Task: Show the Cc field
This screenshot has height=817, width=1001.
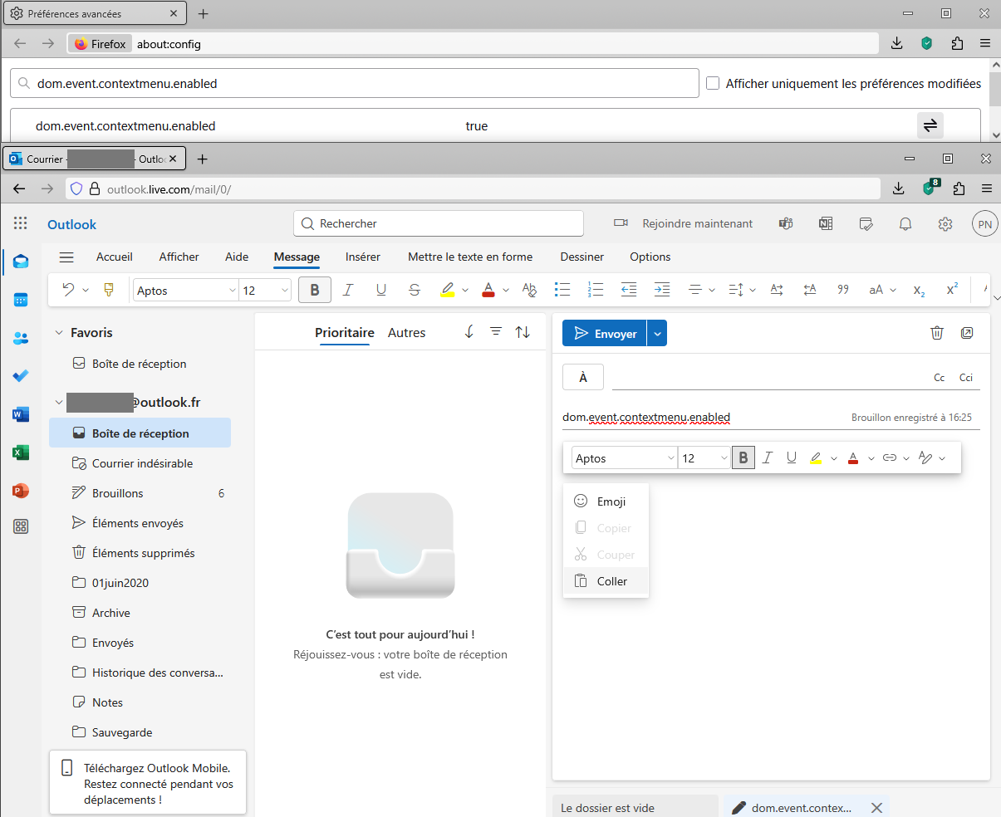Action: click(x=940, y=377)
